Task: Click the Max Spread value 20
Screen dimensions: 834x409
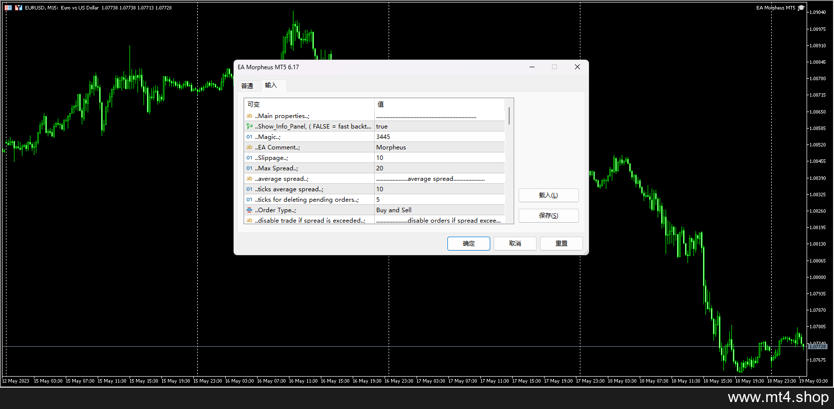Action: tap(380, 168)
